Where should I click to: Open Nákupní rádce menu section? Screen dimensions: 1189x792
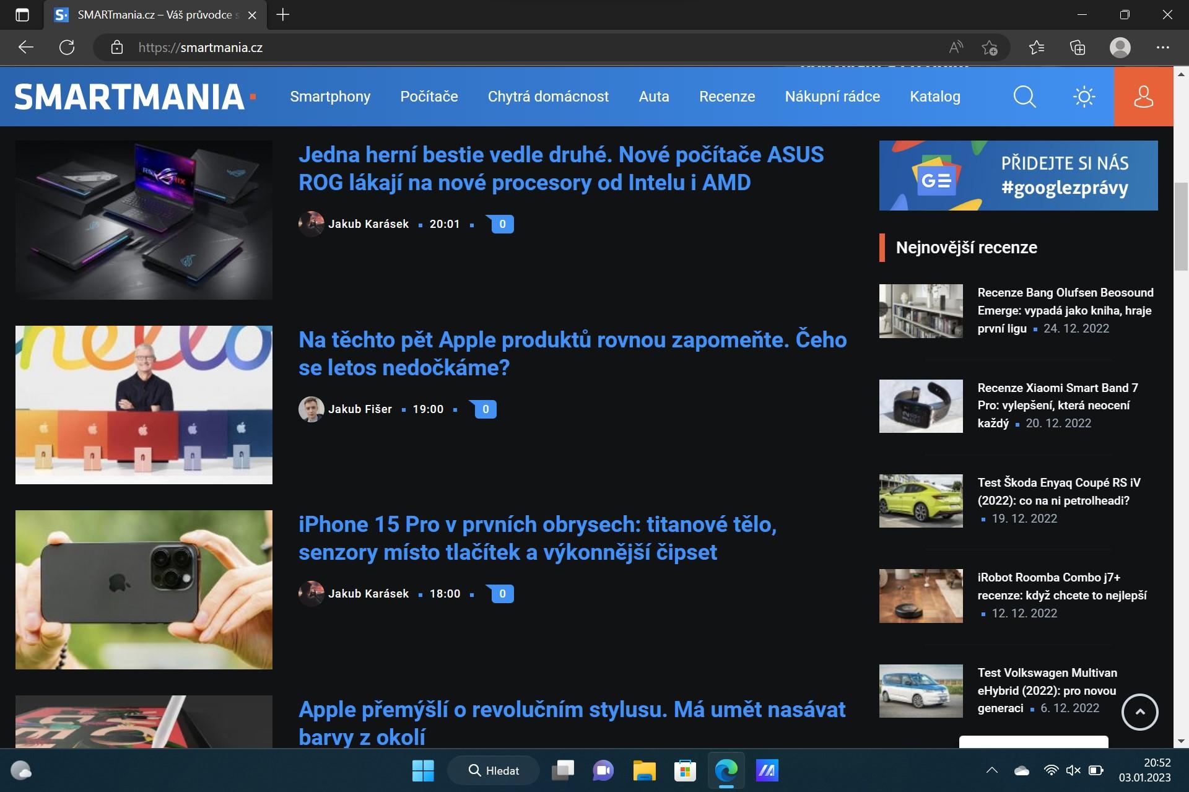click(832, 97)
